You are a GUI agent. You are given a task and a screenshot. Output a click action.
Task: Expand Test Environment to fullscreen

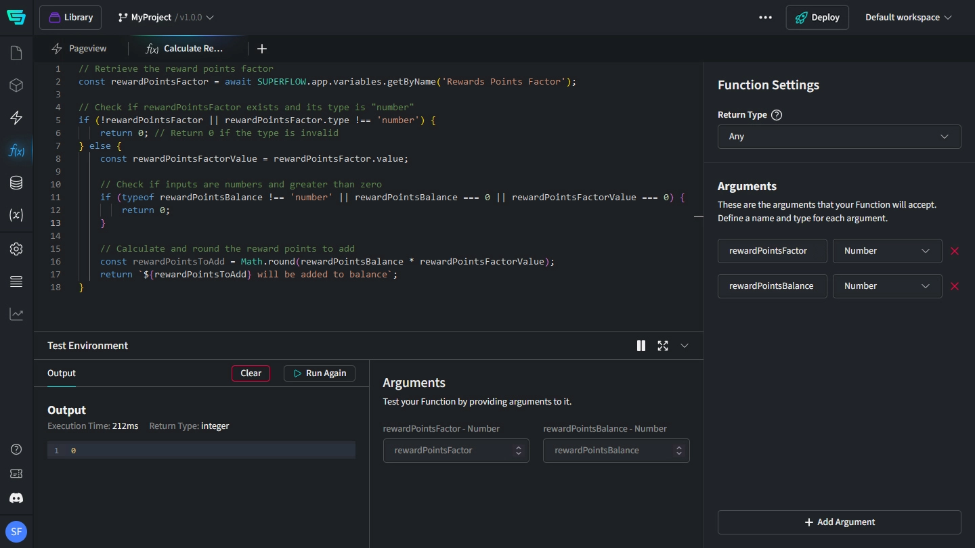pyautogui.click(x=663, y=346)
